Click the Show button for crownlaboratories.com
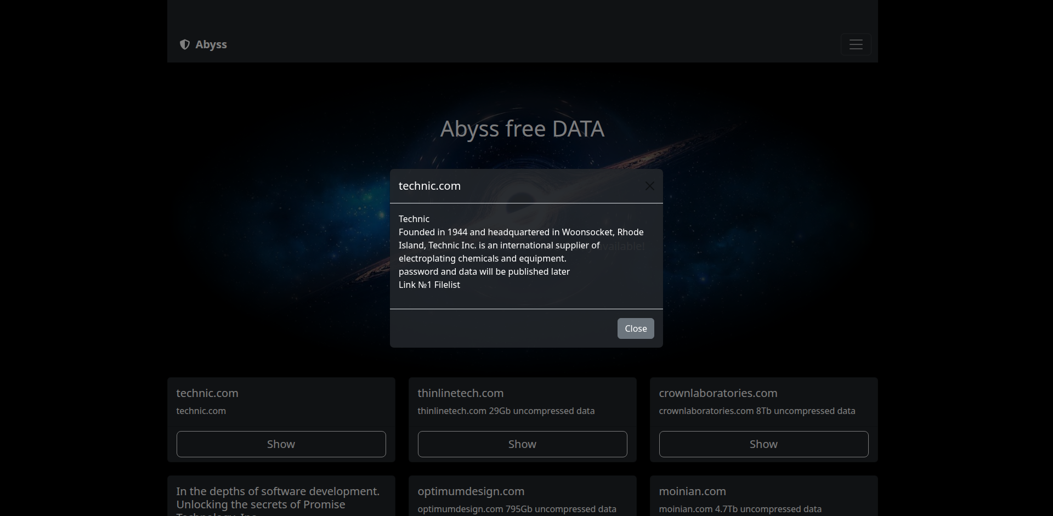Viewport: 1053px width, 516px height. pyautogui.click(x=763, y=444)
